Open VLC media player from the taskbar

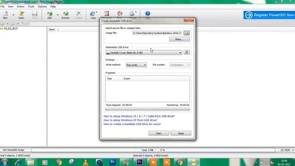tap(86, 162)
